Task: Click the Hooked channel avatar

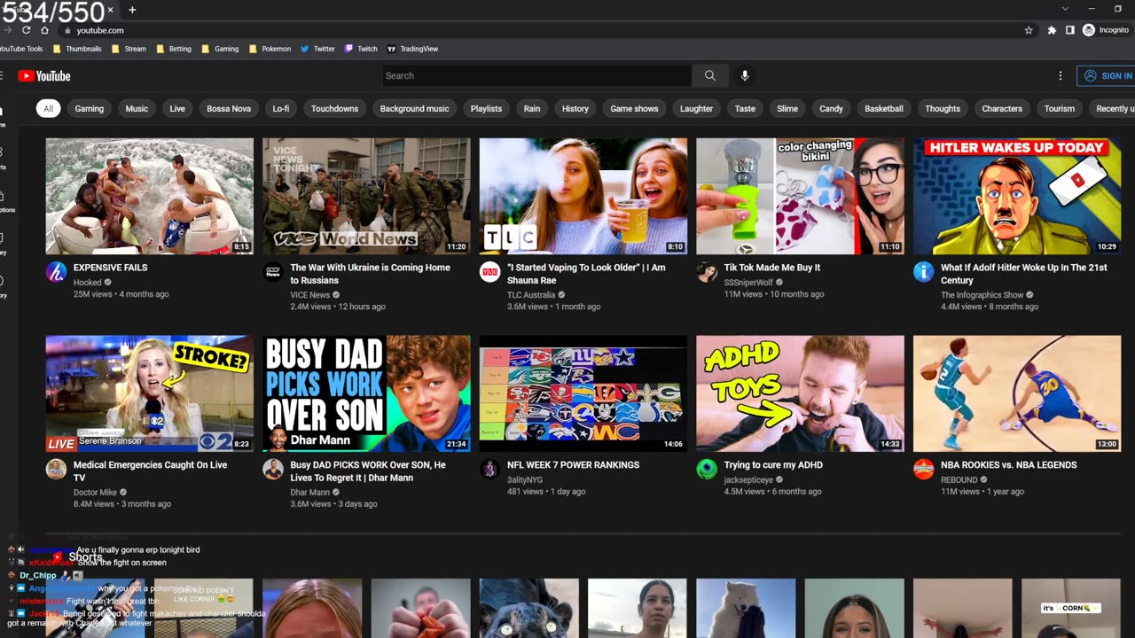Action: pyautogui.click(x=56, y=272)
